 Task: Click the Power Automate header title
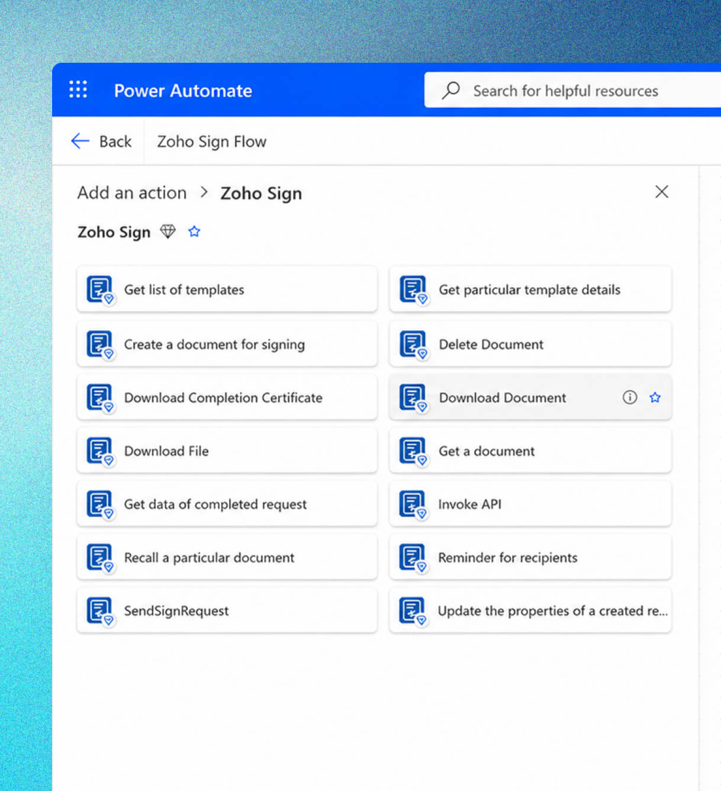[x=183, y=91]
